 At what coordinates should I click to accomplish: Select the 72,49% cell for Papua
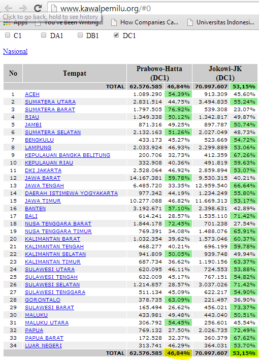click(x=244, y=330)
